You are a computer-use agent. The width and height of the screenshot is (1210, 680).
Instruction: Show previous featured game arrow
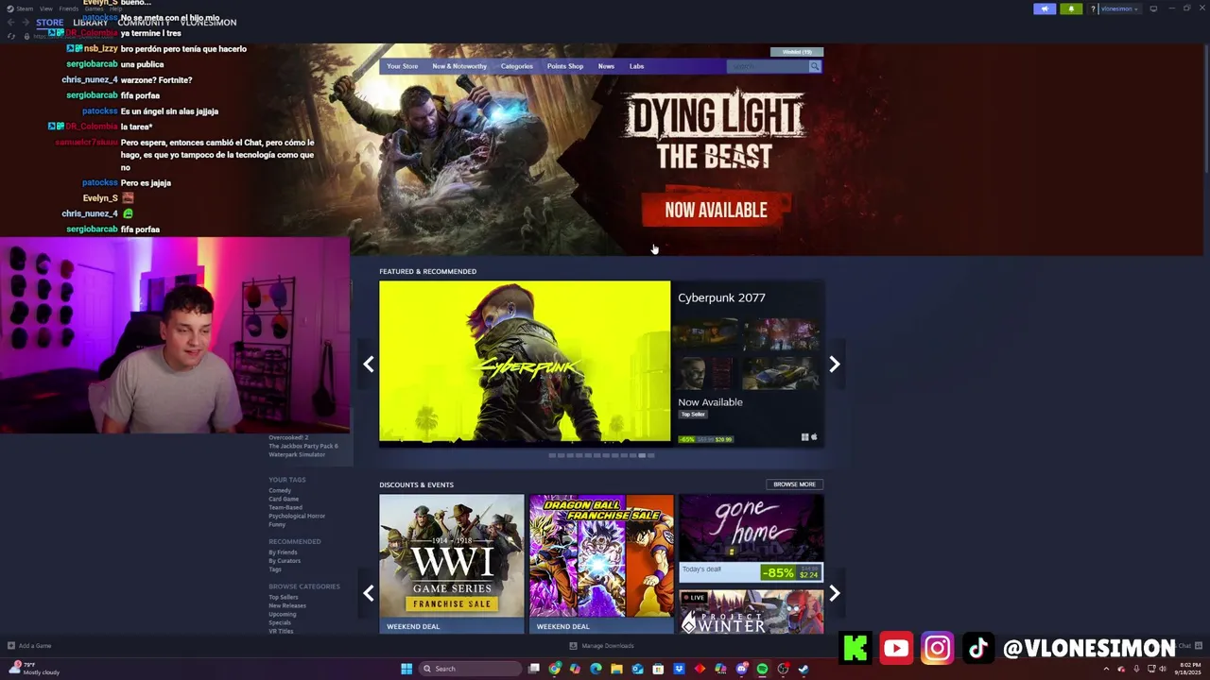[x=369, y=365]
